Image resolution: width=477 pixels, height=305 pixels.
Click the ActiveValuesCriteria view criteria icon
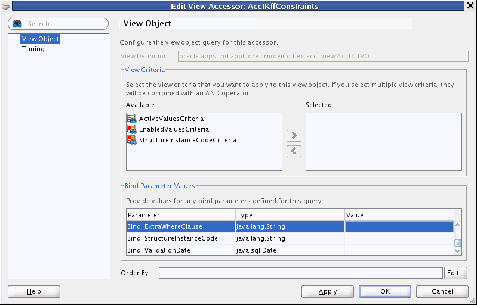click(132, 119)
